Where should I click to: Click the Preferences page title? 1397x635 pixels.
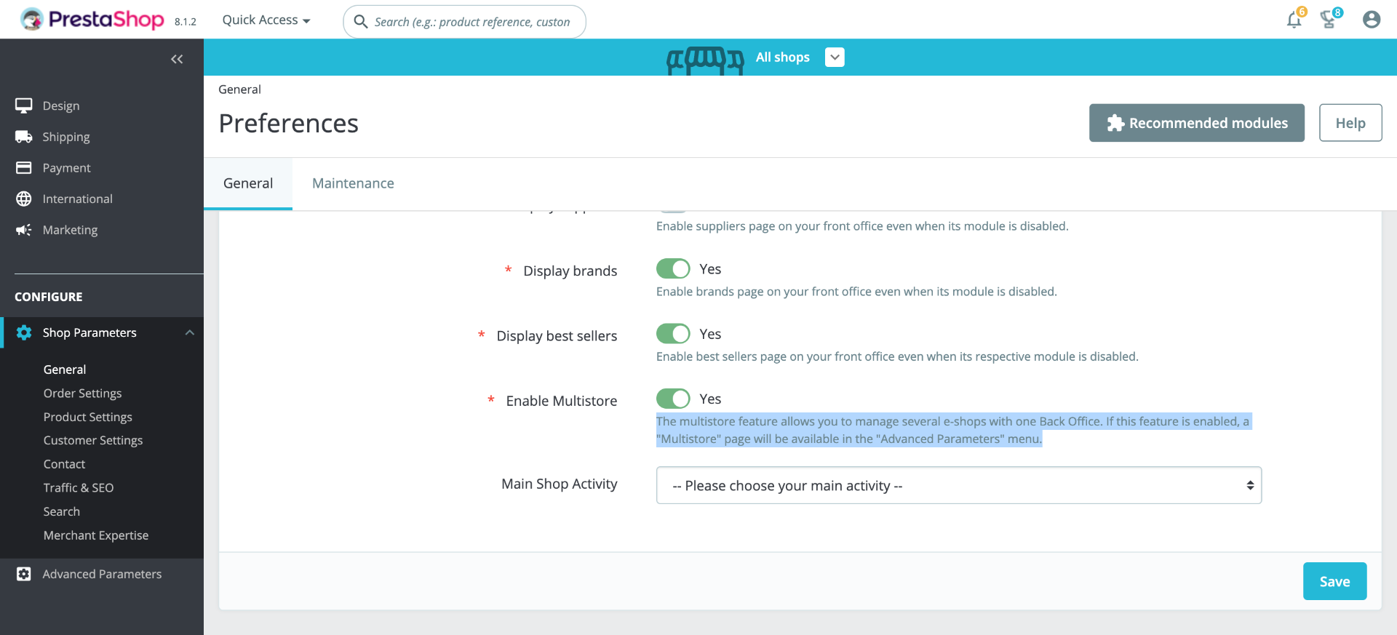(x=288, y=124)
